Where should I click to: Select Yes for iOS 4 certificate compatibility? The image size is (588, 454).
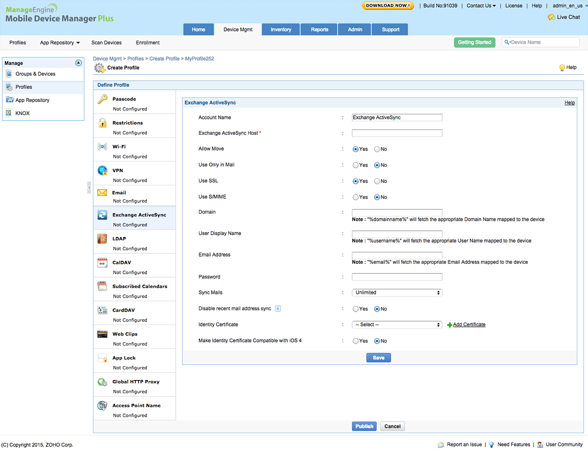(355, 341)
